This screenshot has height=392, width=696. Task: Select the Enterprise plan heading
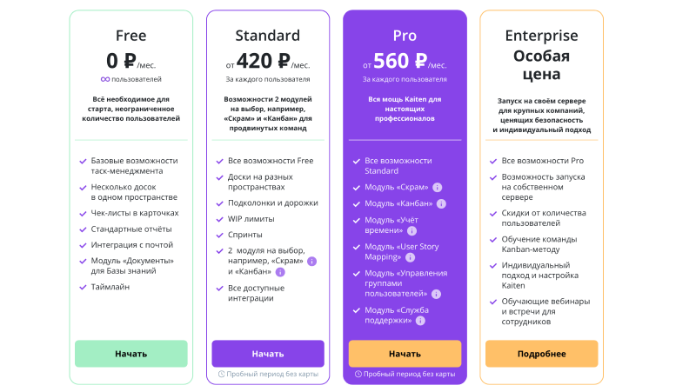click(x=541, y=36)
